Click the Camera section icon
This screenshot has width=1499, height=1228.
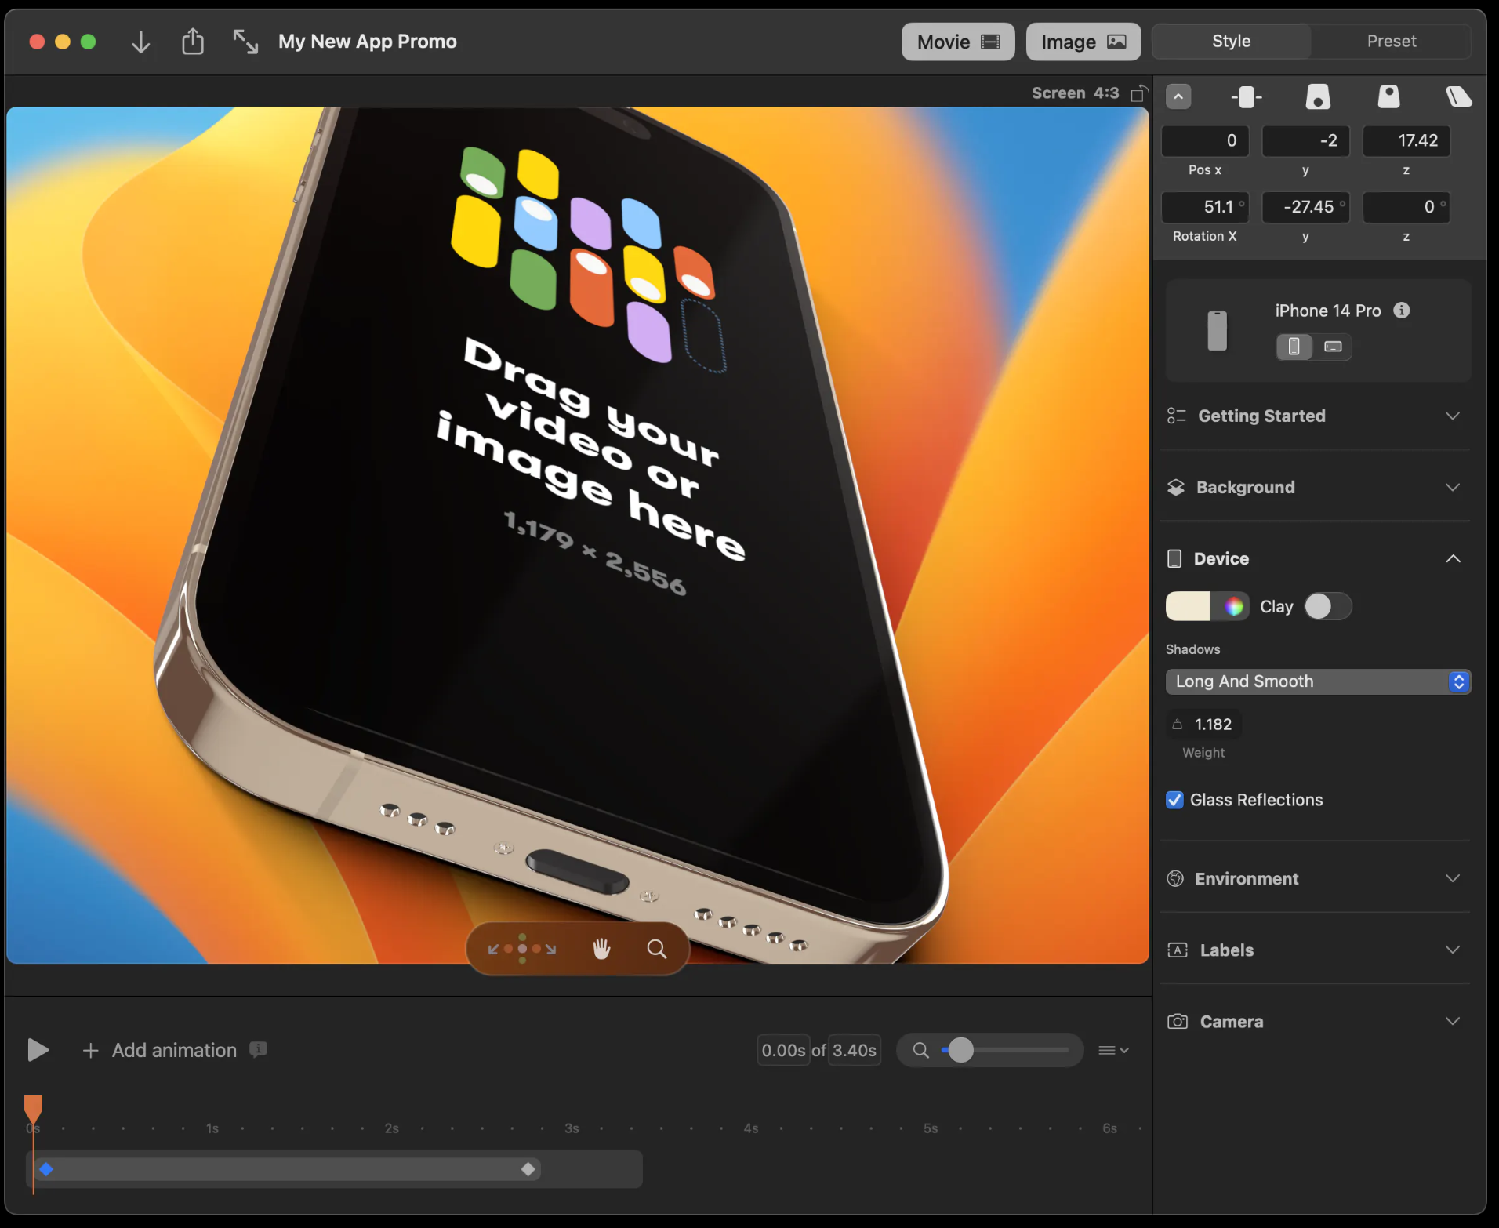(x=1178, y=1021)
